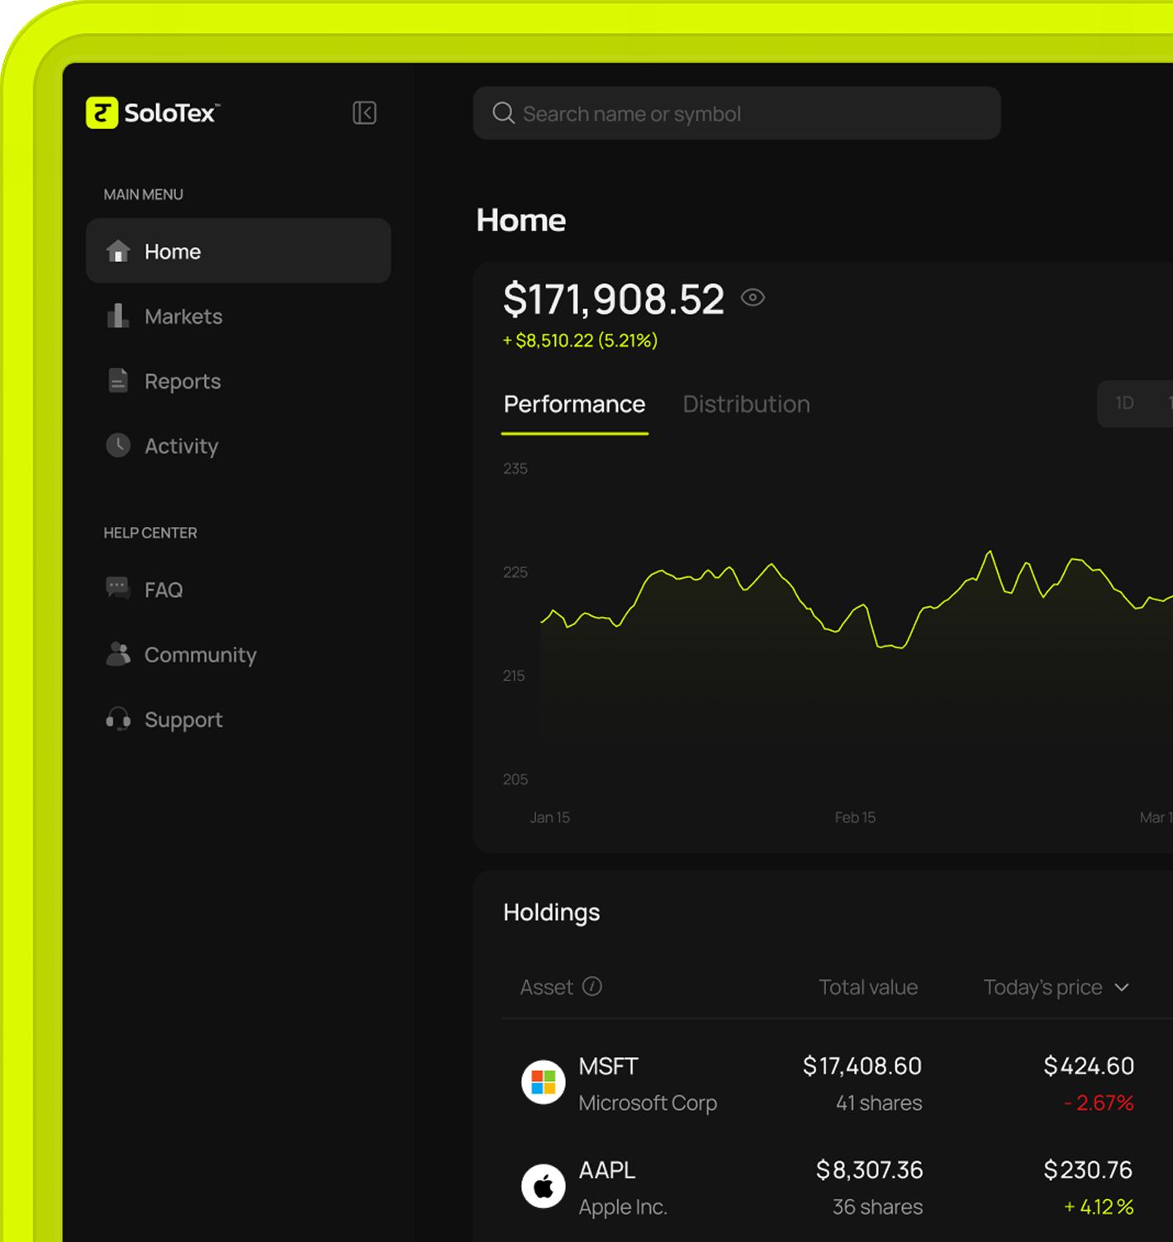This screenshot has width=1173, height=1242.
Task: Select the 1D time range option
Action: tap(1124, 403)
